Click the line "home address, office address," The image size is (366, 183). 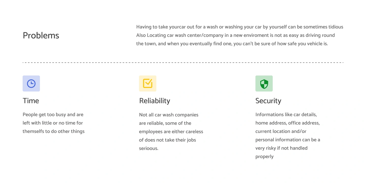click(287, 123)
